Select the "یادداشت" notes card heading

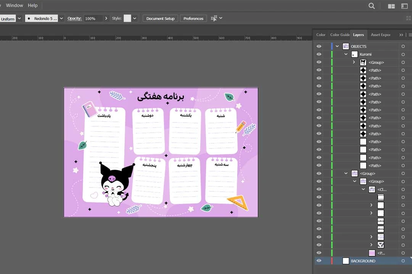104,116
